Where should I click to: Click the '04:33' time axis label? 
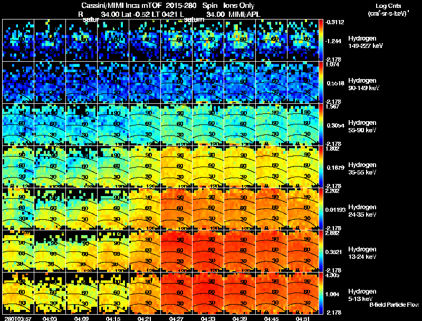208,318
